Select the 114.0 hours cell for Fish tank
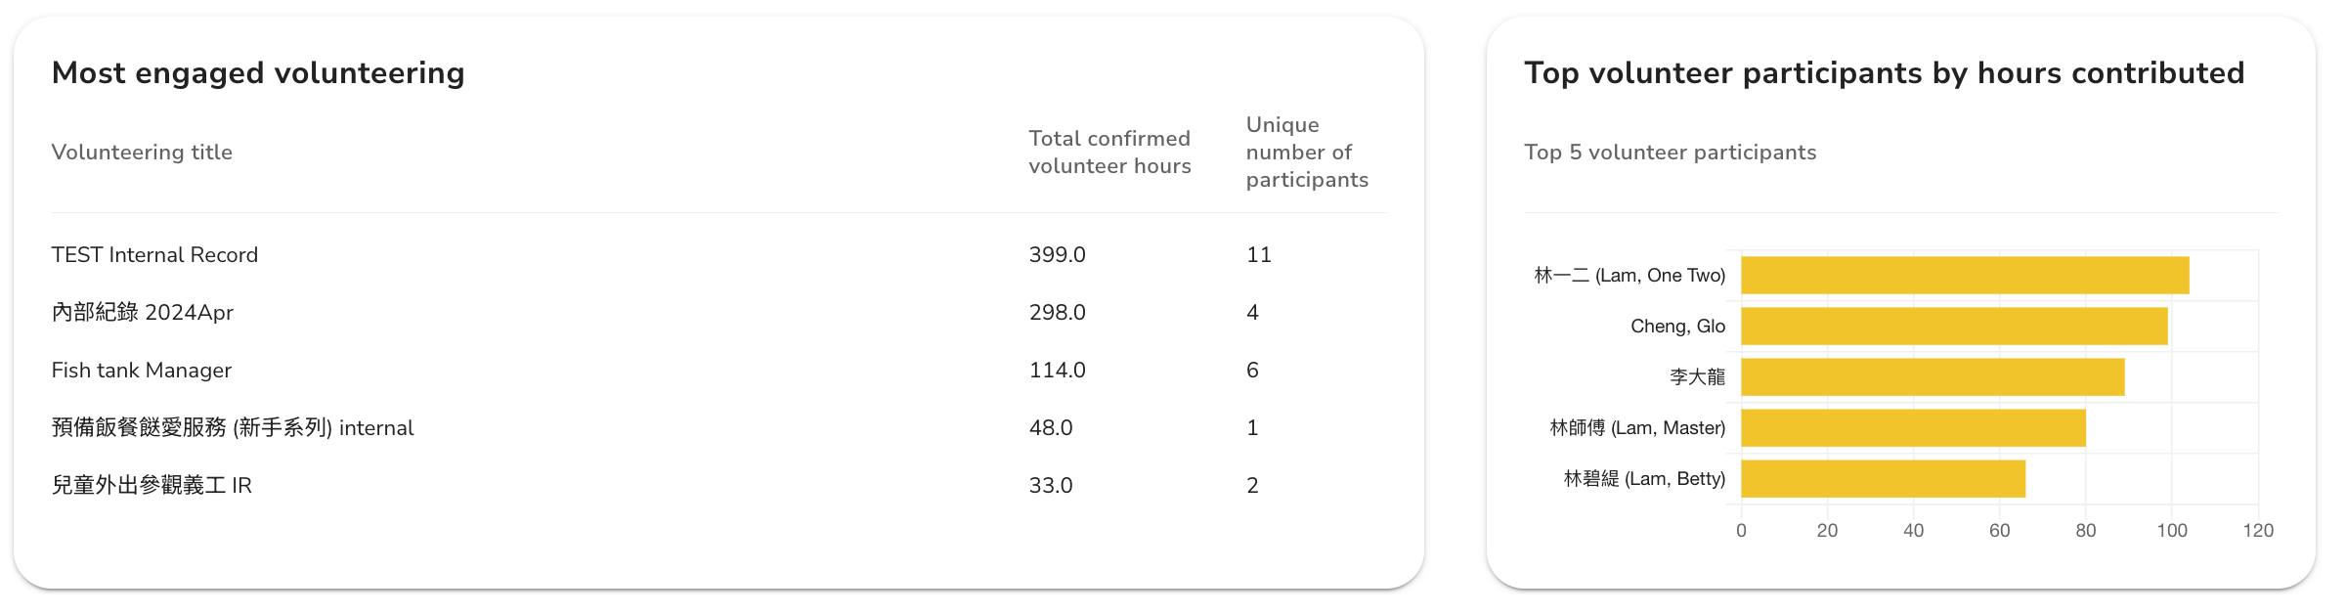Image resolution: width=2346 pixels, height=614 pixels. pyautogui.click(x=1057, y=371)
